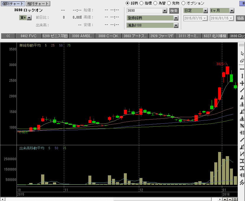Select the dense arc drawing tool
245x201 pixels.
pos(242,119)
